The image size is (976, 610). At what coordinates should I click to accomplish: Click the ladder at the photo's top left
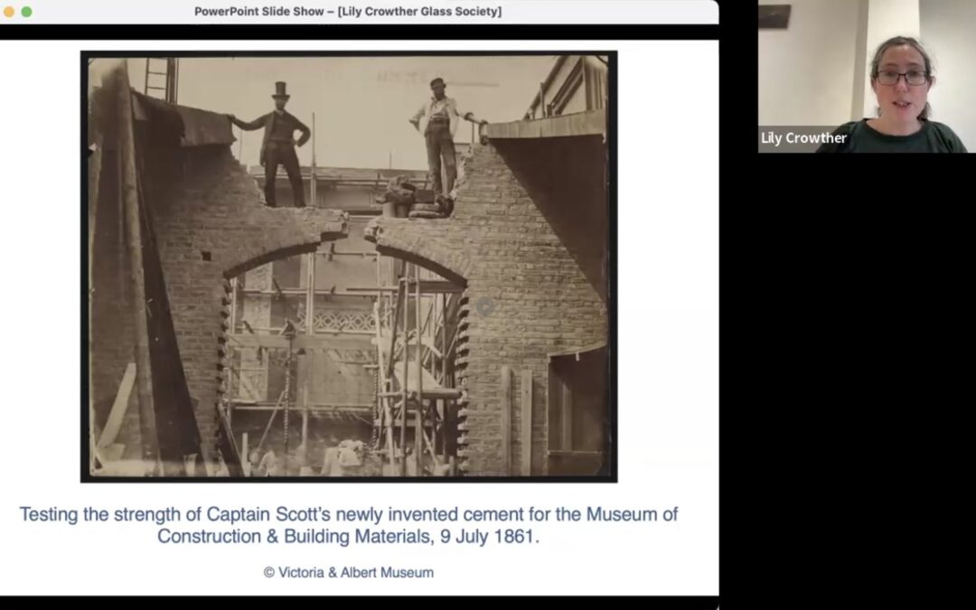point(160,80)
